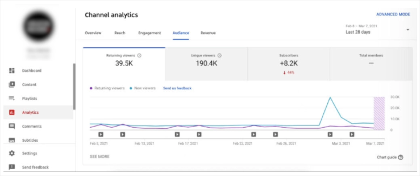This screenshot has height=176, width=420.
Task: Click the purple hatched incomplete-data region
Action: (x=379, y=114)
